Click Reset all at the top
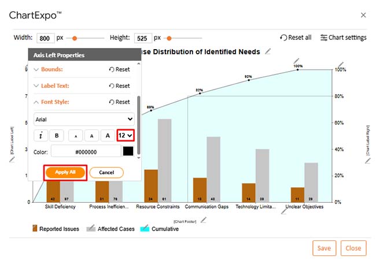This screenshot has height=271, width=376. pyautogui.click(x=295, y=38)
